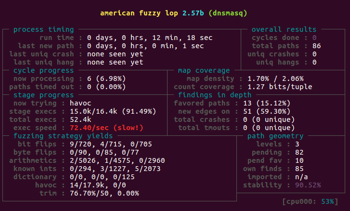Click the american fuzzy lop title text
This screenshot has height=211, width=350.
(x=140, y=13)
